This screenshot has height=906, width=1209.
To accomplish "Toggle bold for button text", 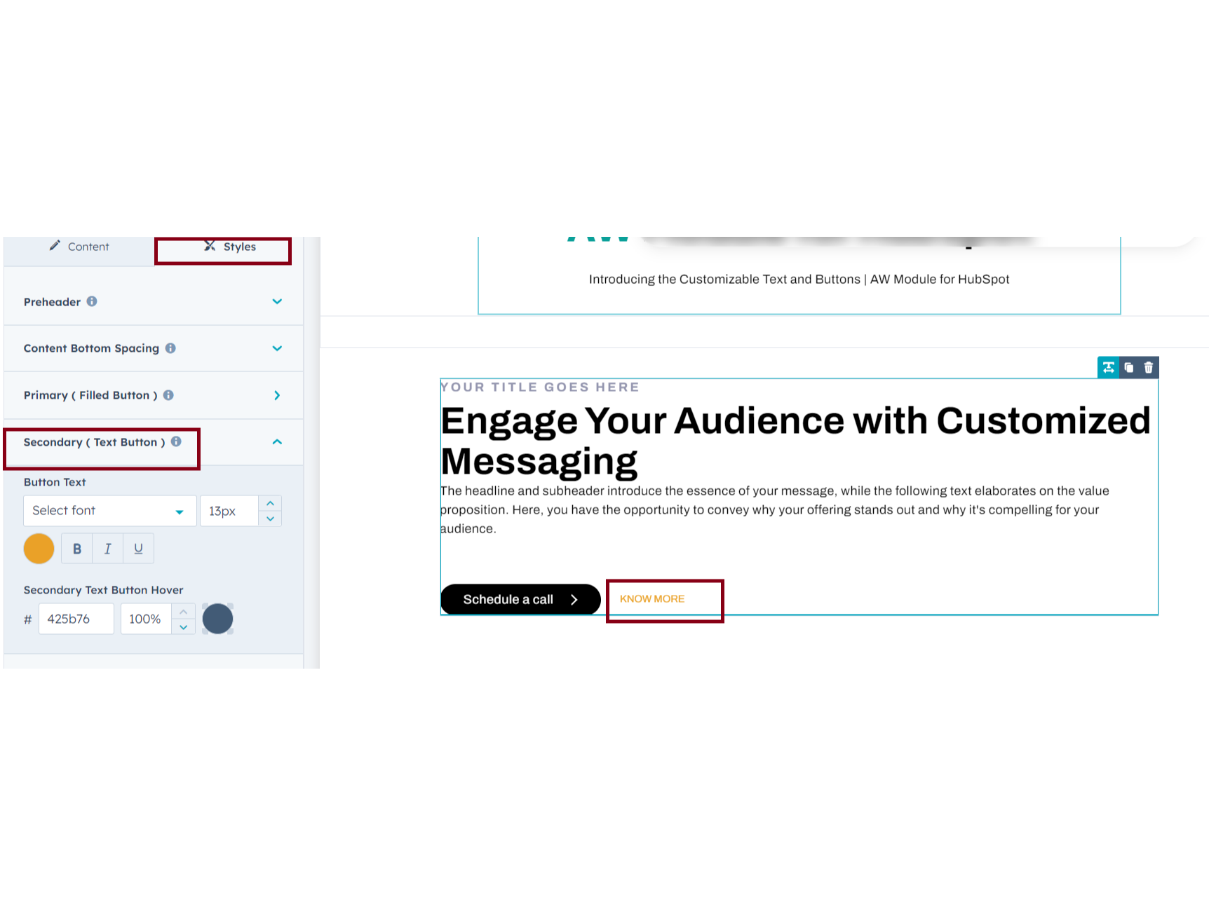I will click(77, 549).
